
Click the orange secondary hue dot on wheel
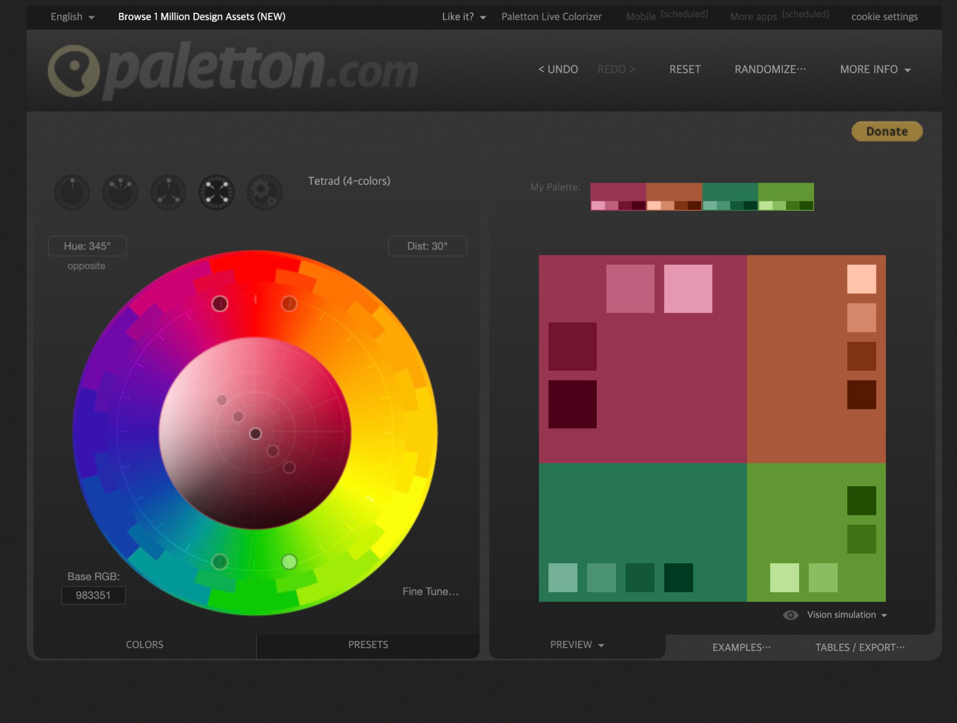coord(289,304)
